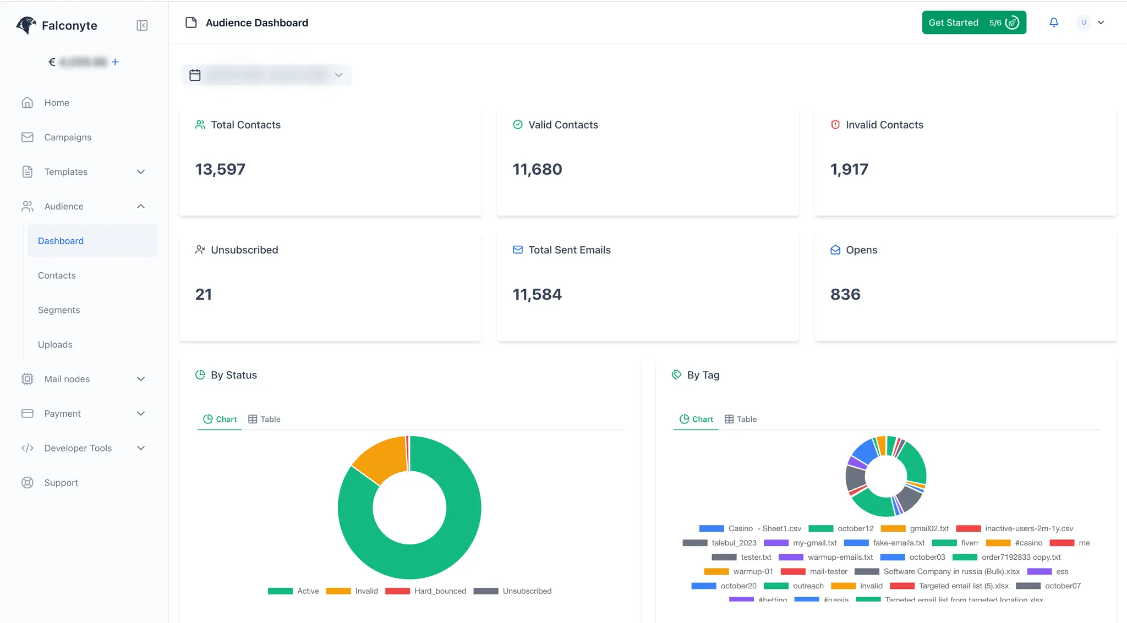Toggle Invalid status legend swatch
This screenshot has width=1127, height=623.
pyautogui.click(x=338, y=591)
